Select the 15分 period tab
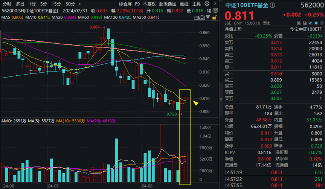The width and height of the screenshot is (325, 189). (x=56, y=4)
